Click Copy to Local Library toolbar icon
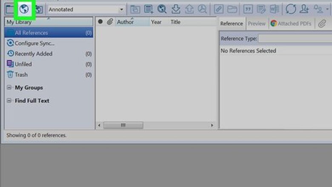 pyautogui.click(x=135, y=9)
